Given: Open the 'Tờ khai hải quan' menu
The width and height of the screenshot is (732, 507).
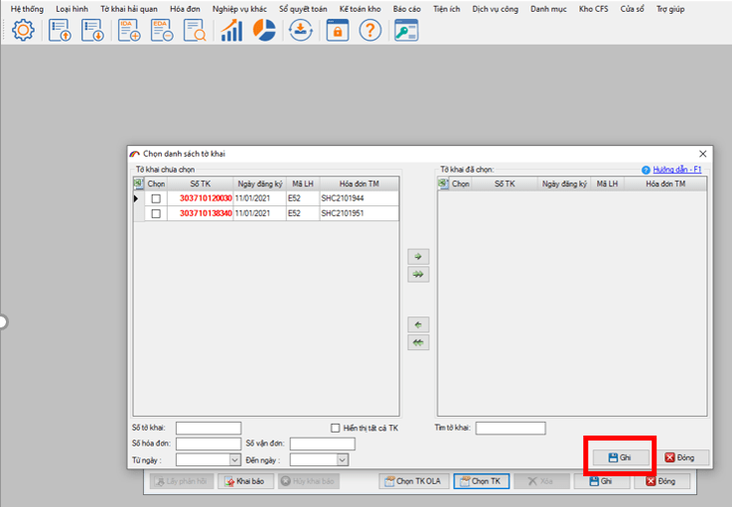Looking at the screenshot, I should click(129, 8).
